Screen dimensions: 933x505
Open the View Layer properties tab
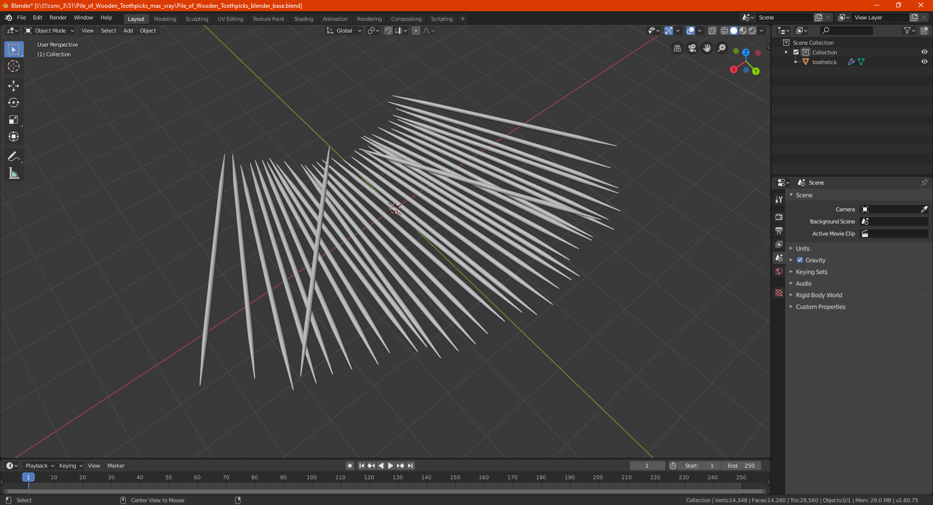coord(779,244)
